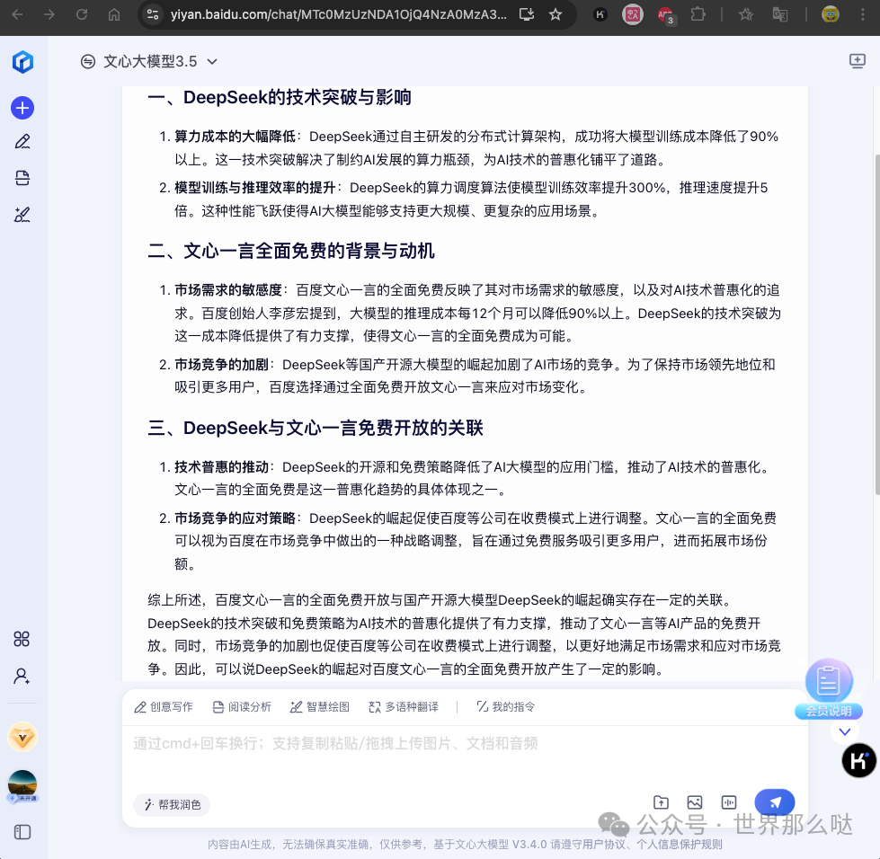Bookmark this page with the star icon
This screenshot has height=859, width=880.
point(556,14)
